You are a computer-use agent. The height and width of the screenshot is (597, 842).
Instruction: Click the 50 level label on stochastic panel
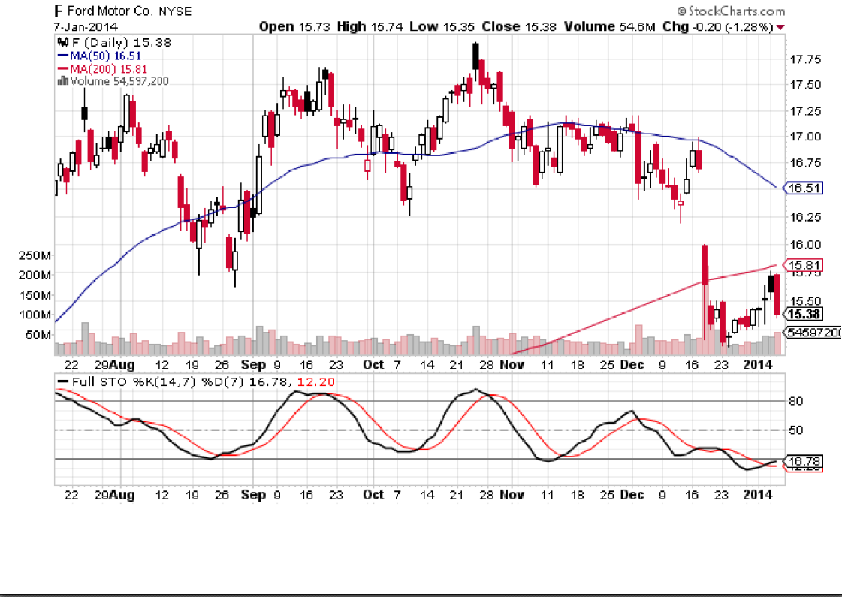796,430
